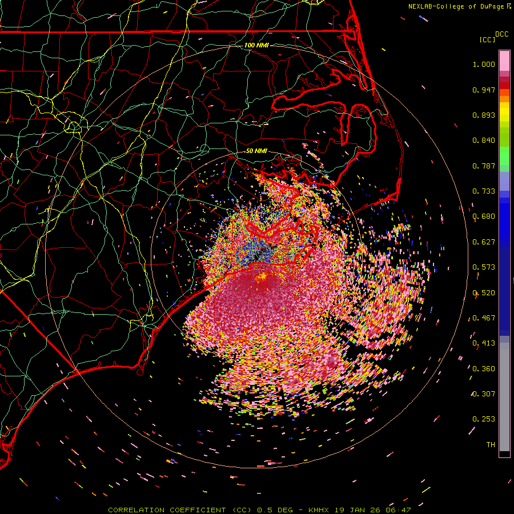Click the TH threshold label in legend

click(491, 445)
